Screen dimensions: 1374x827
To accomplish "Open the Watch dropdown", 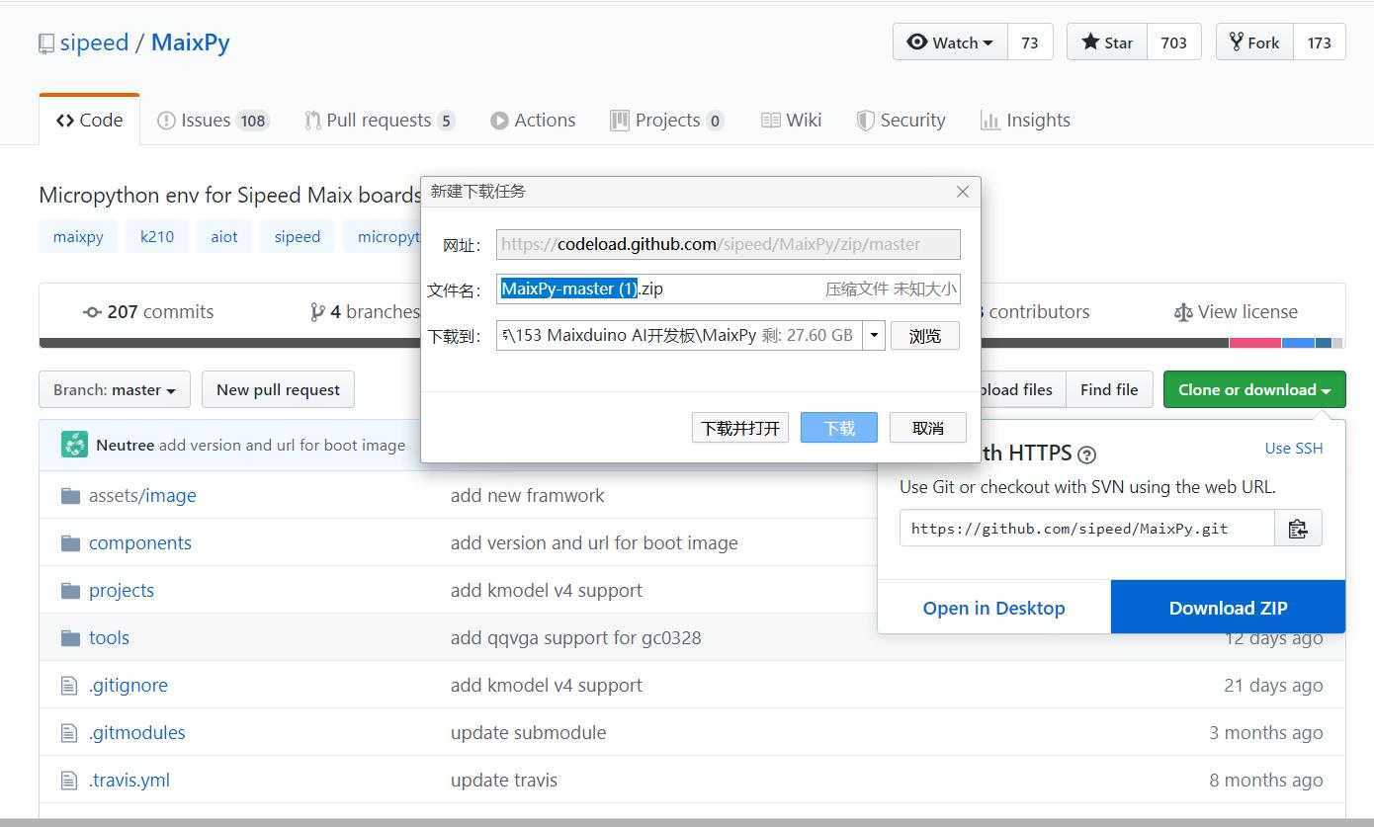I will pyautogui.click(x=950, y=42).
